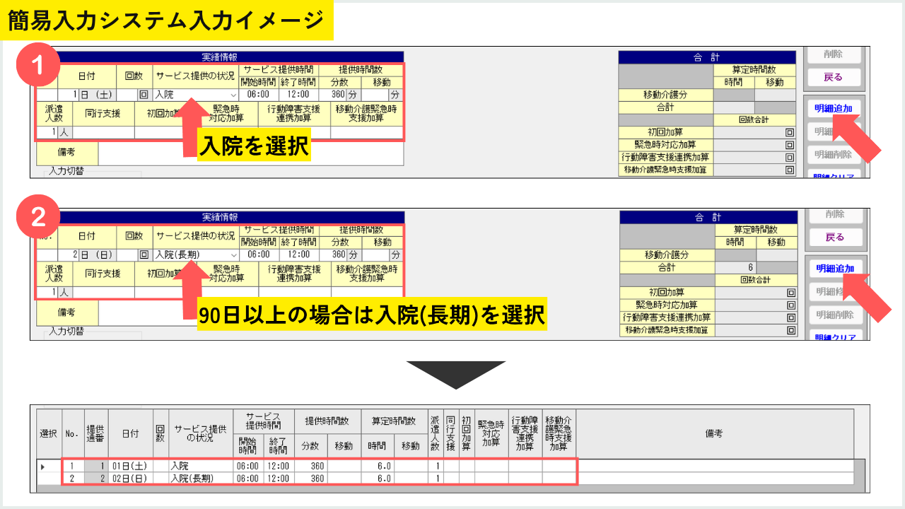Expand the service status dropdown in panel 1
Image resolution: width=905 pixels, height=509 pixels.
pos(196,94)
